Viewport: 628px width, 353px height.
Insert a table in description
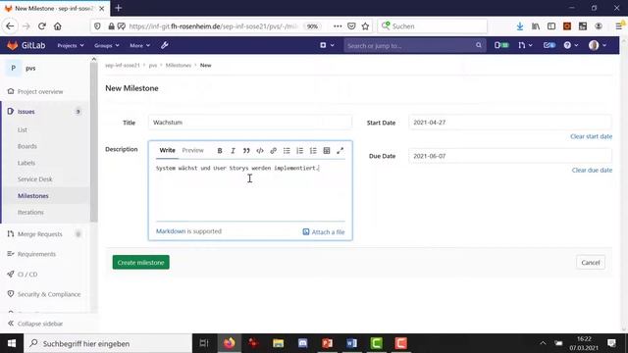coord(327,150)
